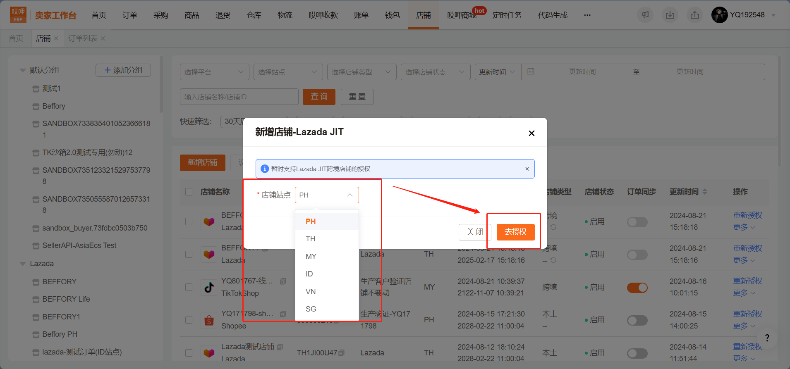Click the 查询 search button
Screen dimensions: 790x369
[319, 97]
